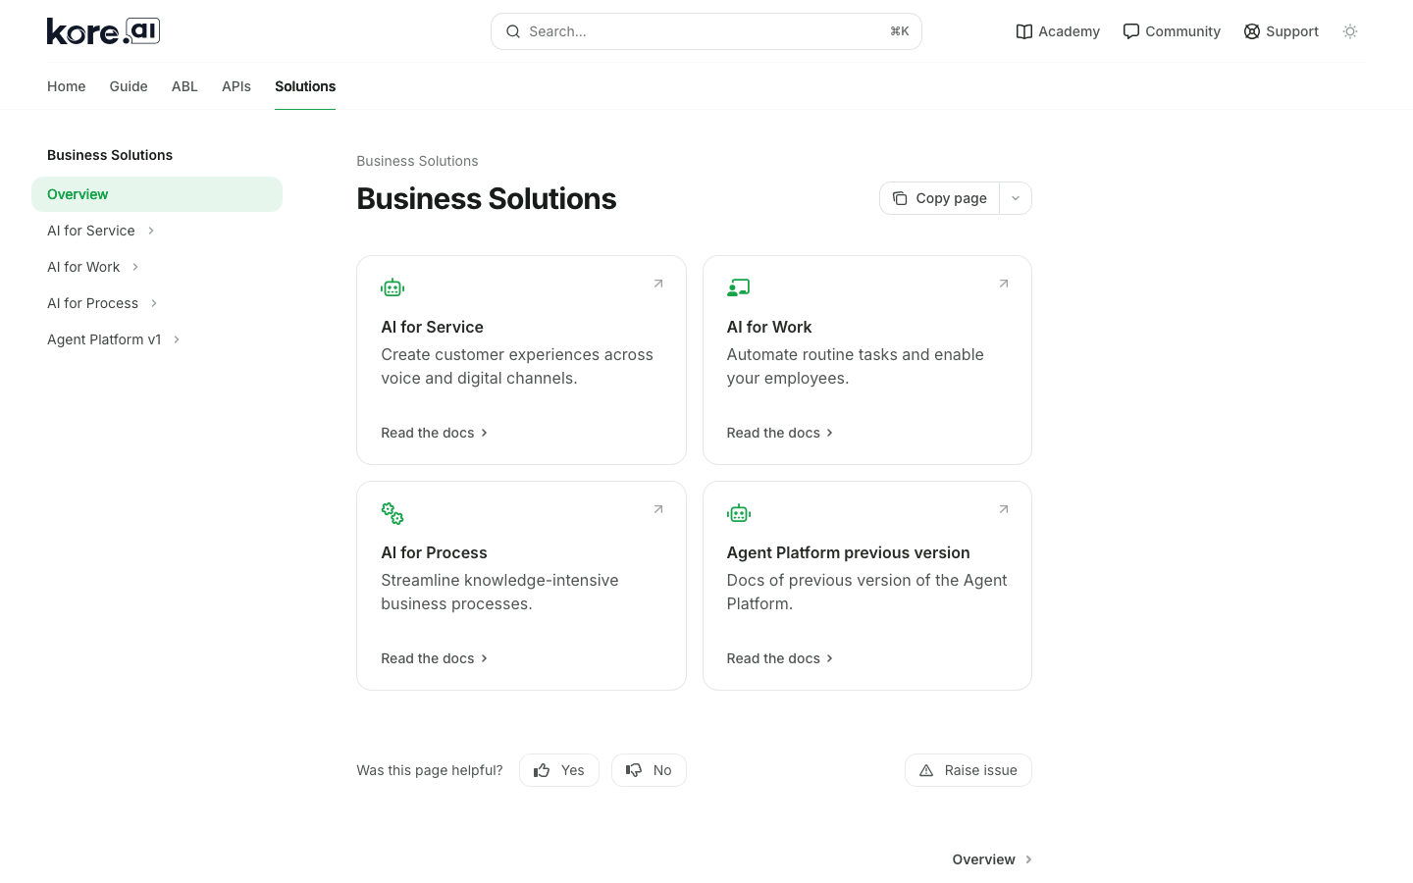Open the Support link
The height and width of the screenshot is (883, 1413).
pyautogui.click(x=1282, y=31)
